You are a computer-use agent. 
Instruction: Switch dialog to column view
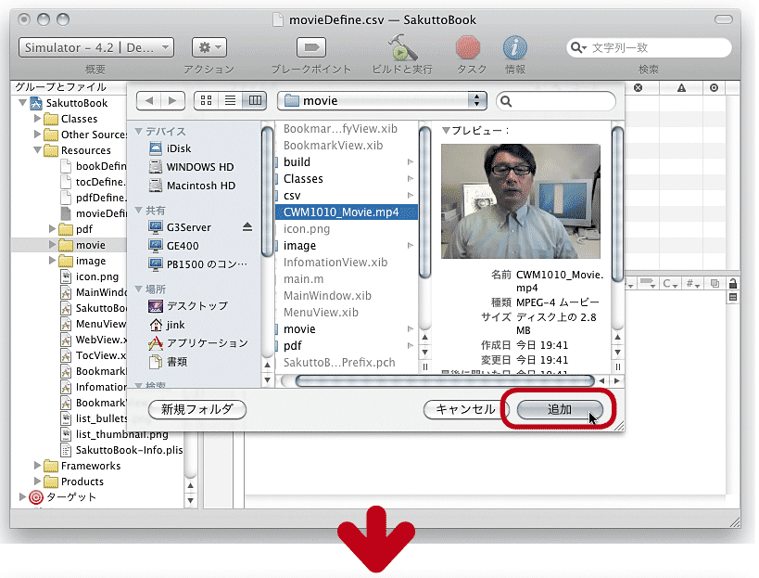255,101
